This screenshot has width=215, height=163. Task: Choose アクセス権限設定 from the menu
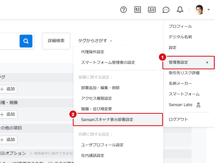coord(97,98)
